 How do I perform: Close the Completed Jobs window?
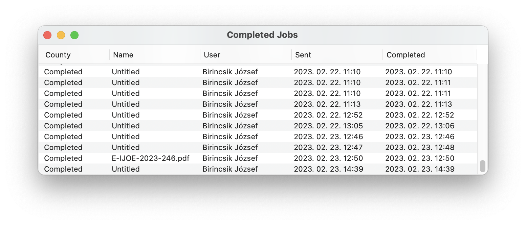tap(47, 35)
